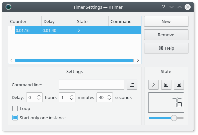Decrease the delay minutes value
This screenshot has width=198, height=135.
(72, 99)
